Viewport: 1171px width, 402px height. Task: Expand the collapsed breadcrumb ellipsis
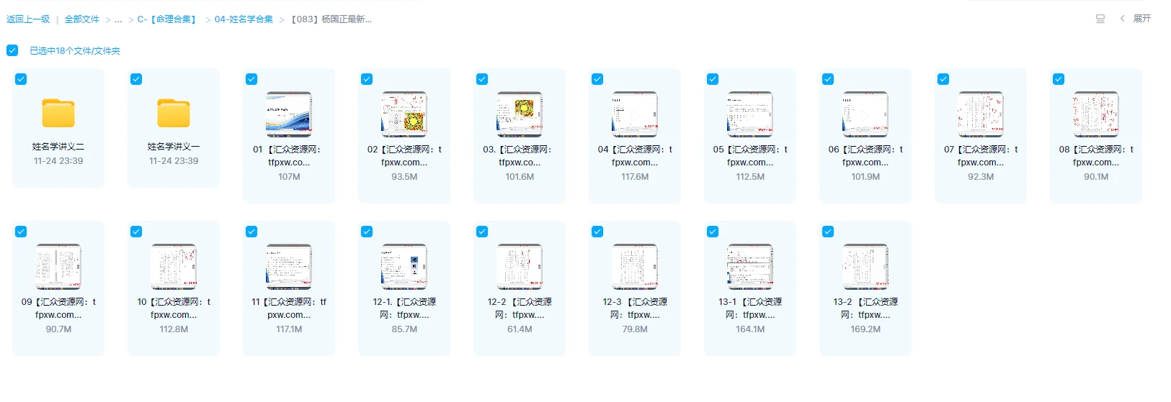pyautogui.click(x=118, y=19)
